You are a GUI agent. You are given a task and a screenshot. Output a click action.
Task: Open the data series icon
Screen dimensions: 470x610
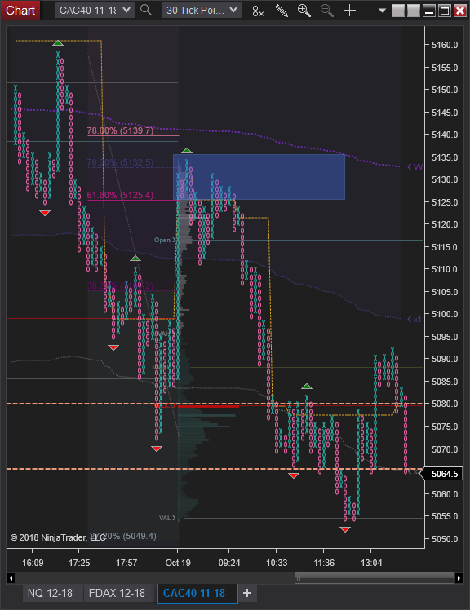[x=257, y=11]
